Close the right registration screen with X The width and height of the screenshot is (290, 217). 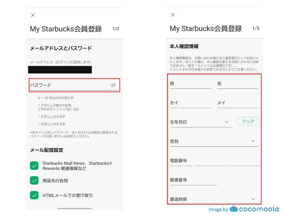173,15
